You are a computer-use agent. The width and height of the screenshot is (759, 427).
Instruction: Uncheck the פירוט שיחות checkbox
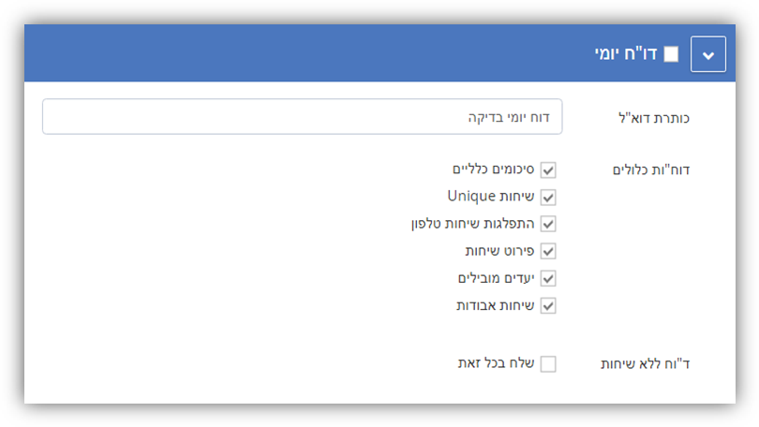548,252
